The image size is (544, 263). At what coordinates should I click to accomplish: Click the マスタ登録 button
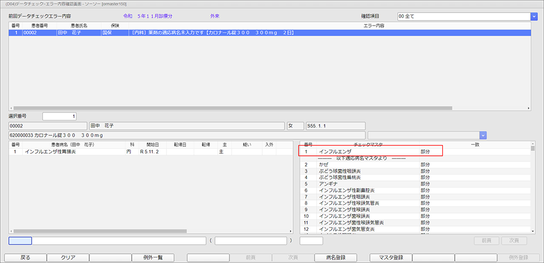(x=391, y=258)
